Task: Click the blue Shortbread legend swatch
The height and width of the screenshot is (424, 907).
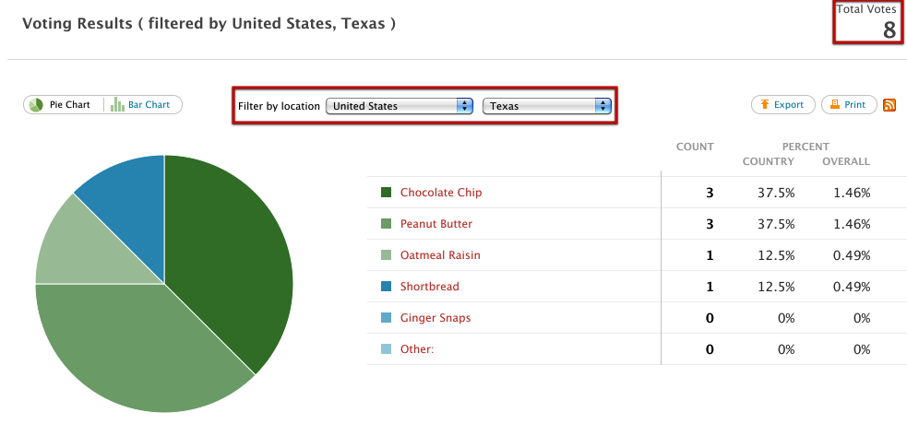Action: [x=387, y=287]
